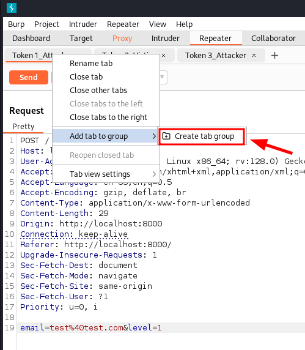The image size is (305, 350).
Task: Open the dropdown arrow right of Send
Action: pos(163,76)
